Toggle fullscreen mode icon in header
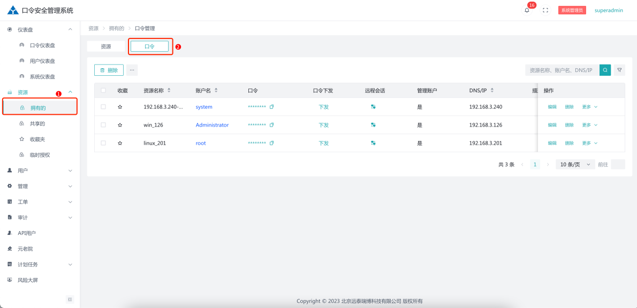637x308 pixels. point(545,10)
